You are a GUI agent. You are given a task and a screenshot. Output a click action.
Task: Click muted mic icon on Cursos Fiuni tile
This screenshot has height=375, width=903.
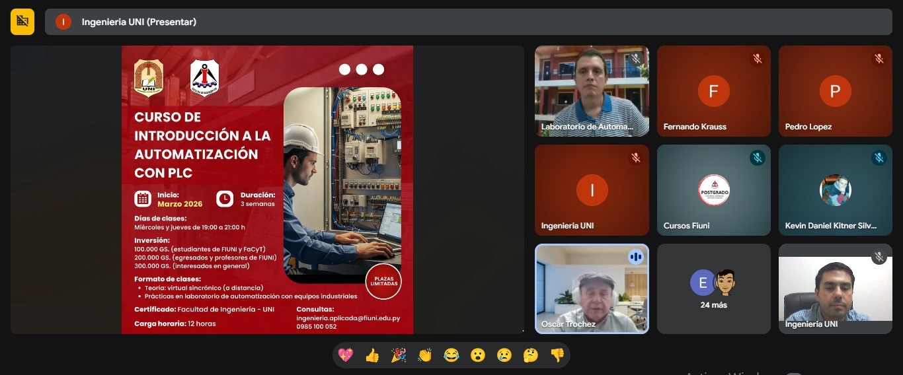click(x=758, y=158)
